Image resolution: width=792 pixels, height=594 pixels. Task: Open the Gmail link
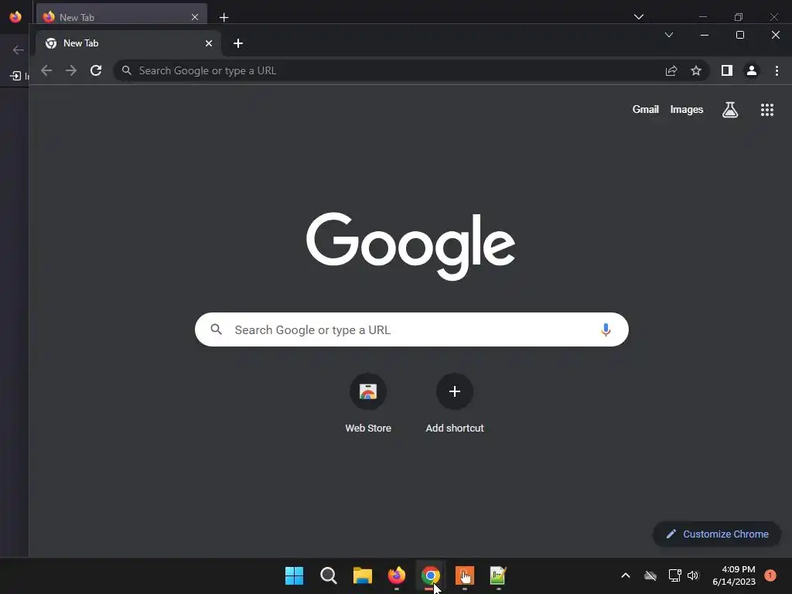[x=646, y=110]
